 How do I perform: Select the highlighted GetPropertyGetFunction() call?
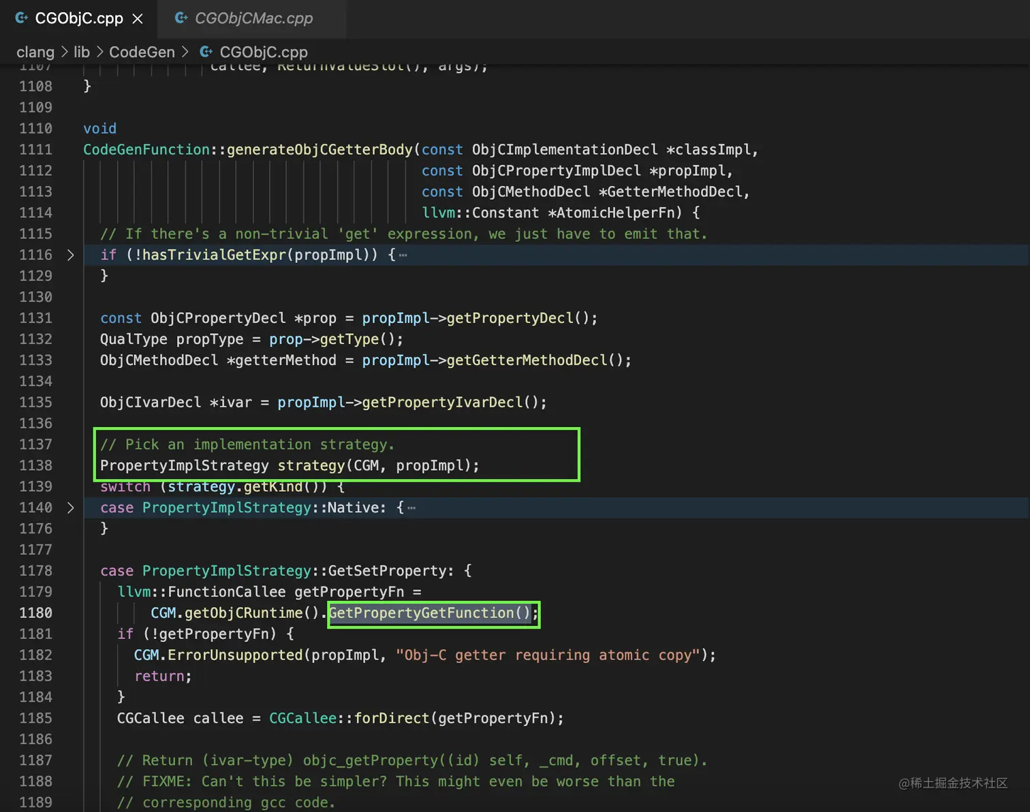point(429,612)
